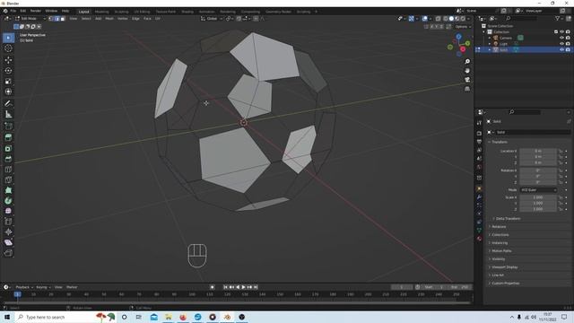Switch to the Modeling workspace tab

click(x=101, y=12)
